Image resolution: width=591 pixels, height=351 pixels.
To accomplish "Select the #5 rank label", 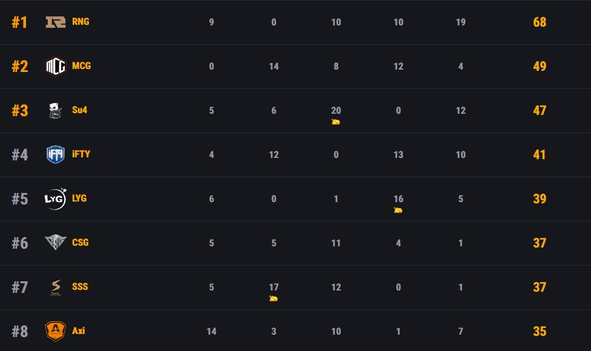I will [20, 199].
